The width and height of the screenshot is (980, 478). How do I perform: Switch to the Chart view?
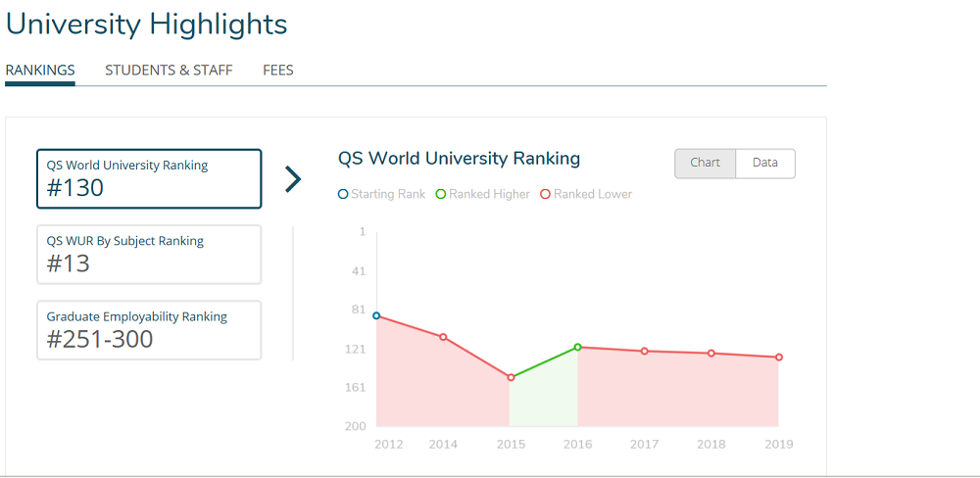point(705,164)
